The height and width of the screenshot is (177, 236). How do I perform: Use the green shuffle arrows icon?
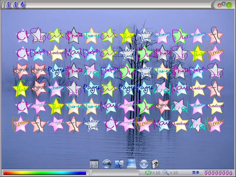pos(148,173)
